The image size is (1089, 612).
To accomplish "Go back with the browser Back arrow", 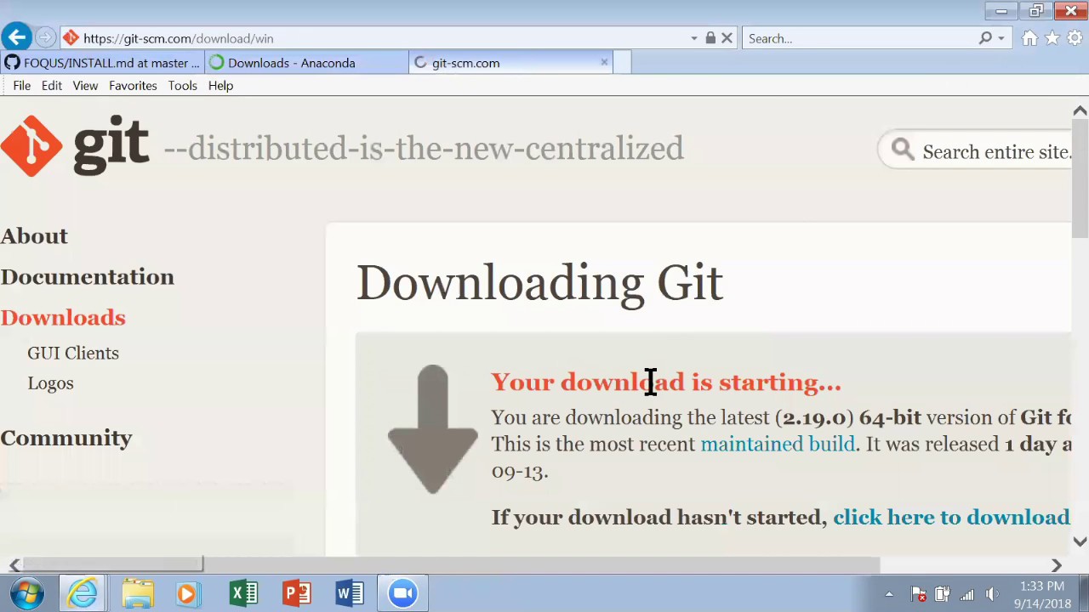I will coord(17,37).
